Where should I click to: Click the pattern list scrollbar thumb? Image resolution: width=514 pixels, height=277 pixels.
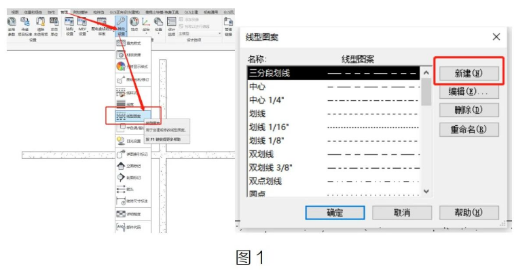point(426,92)
